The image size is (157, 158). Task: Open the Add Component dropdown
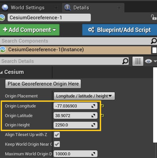tap(30, 30)
